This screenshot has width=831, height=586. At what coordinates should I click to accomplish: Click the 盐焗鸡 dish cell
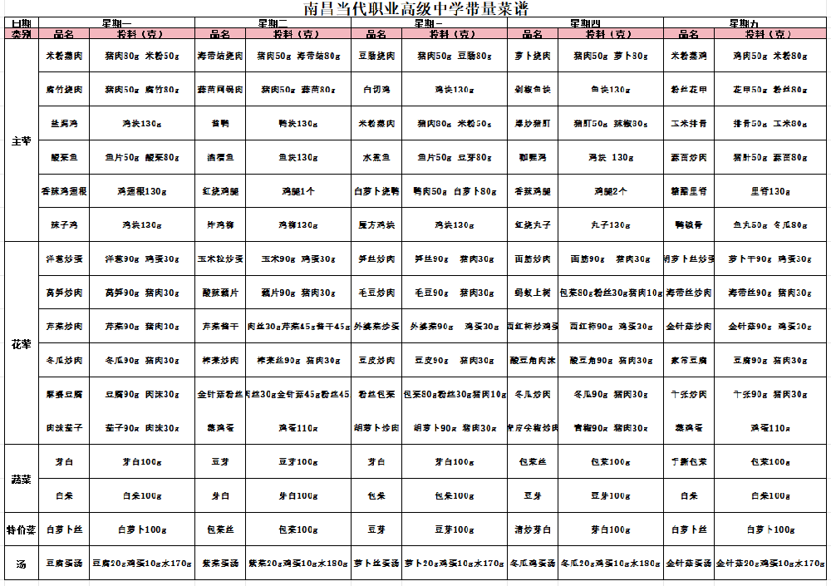(x=63, y=123)
